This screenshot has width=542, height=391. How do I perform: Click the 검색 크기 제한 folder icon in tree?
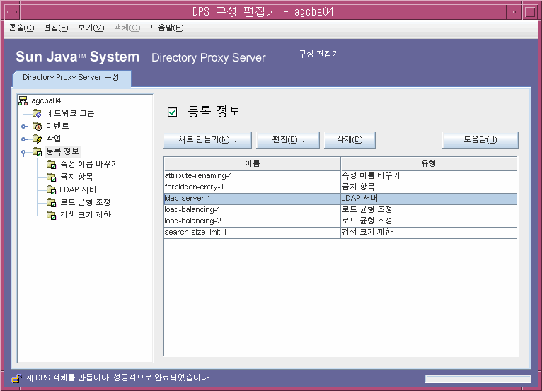coord(51,215)
